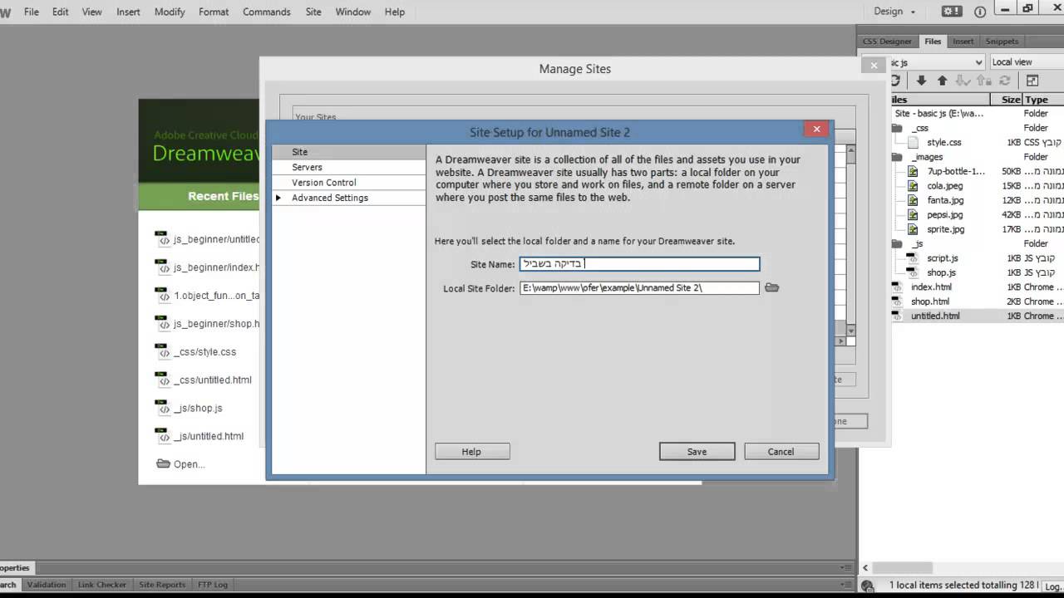Click the Refresh icon in Files panel toolbar

click(x=895, y=81)
